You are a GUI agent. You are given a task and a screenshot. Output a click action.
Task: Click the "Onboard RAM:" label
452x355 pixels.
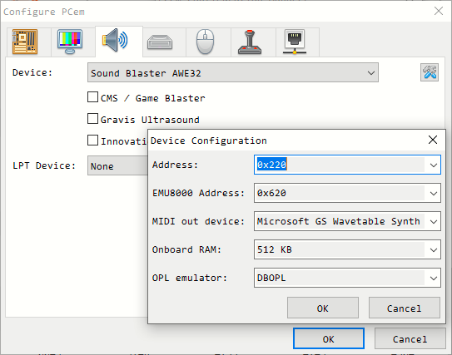pos(186,249)
